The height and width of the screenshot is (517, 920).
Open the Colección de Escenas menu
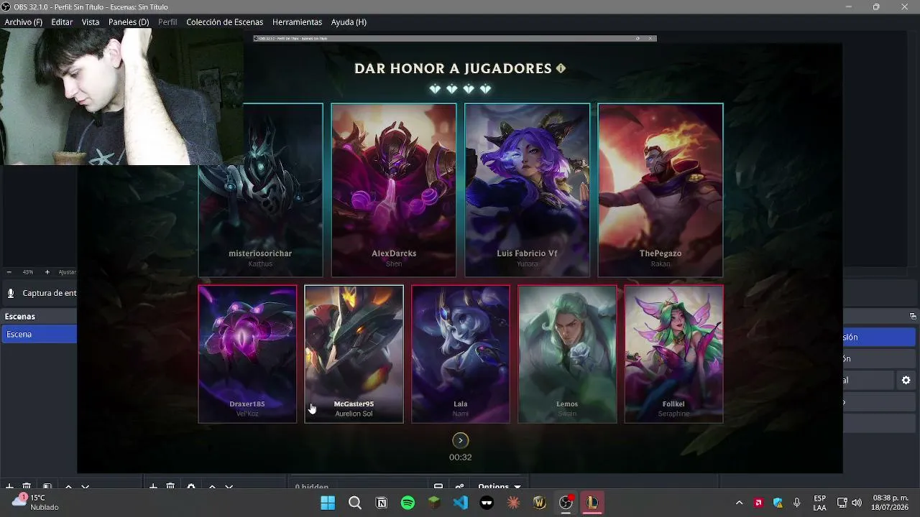[x=225, y=22]
